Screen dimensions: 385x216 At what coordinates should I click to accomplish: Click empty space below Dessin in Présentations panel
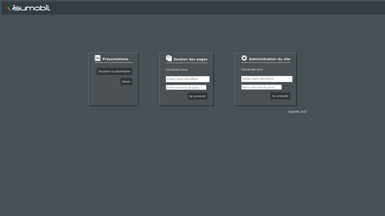pyautogui.click(x=113, y=96)
